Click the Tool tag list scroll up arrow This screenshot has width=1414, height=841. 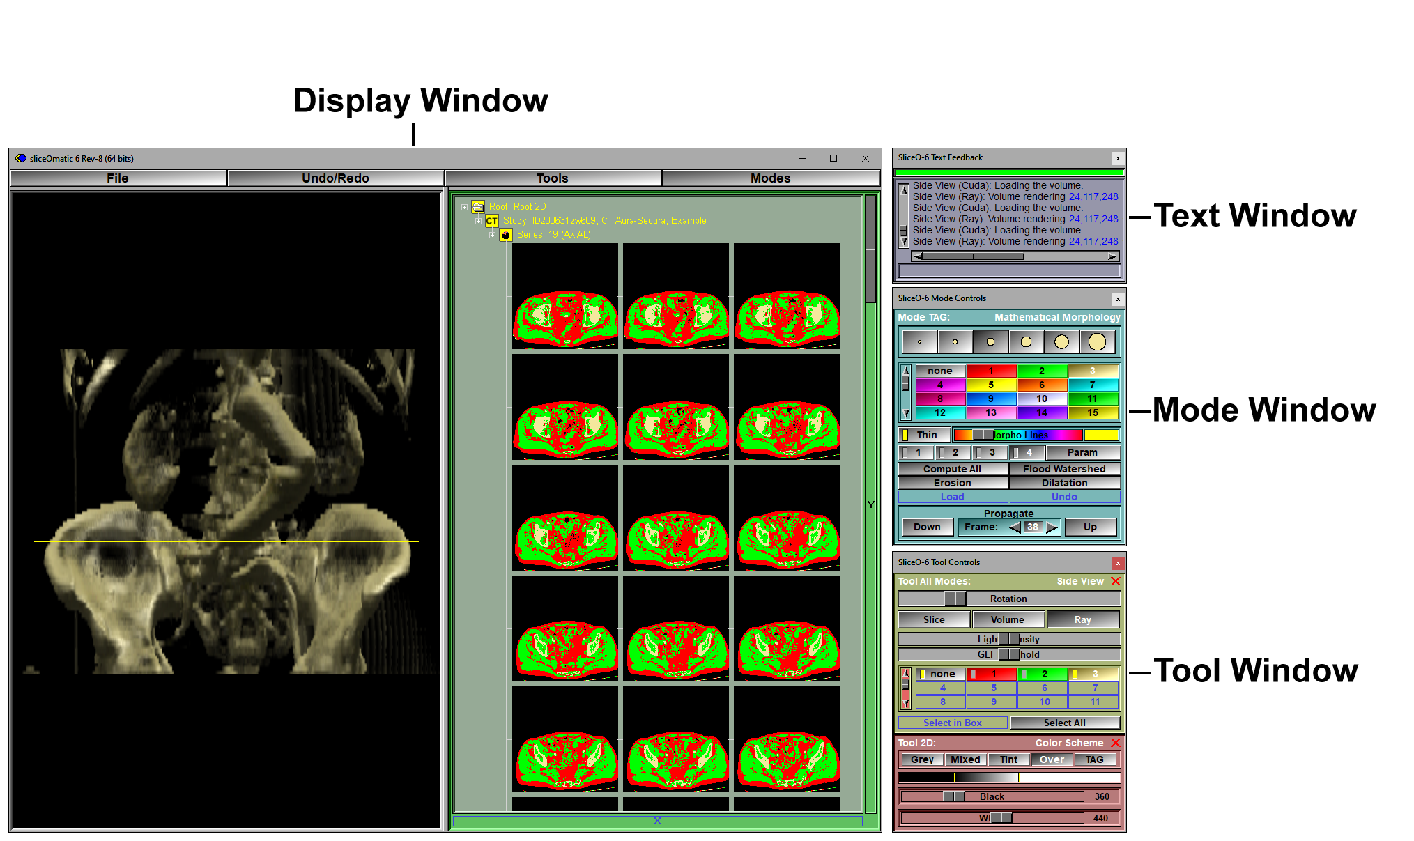click(906, 673)
